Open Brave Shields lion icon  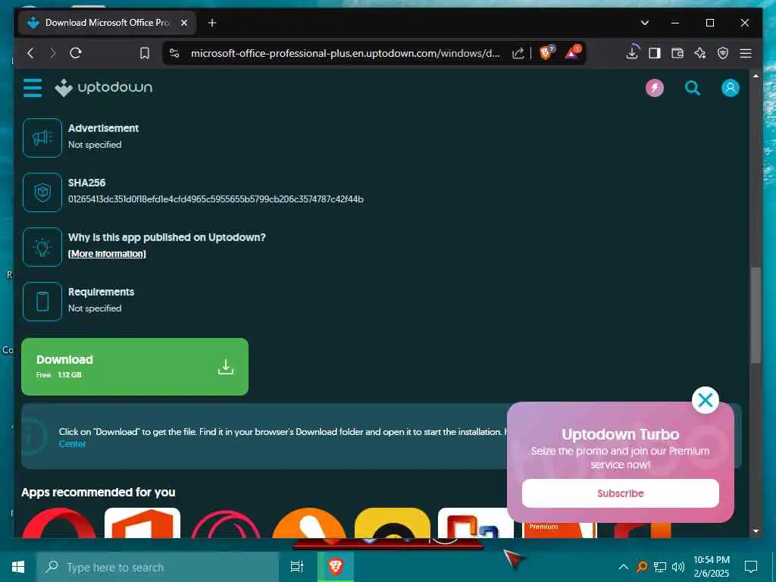pyautogui.click(x=546, y=52)
